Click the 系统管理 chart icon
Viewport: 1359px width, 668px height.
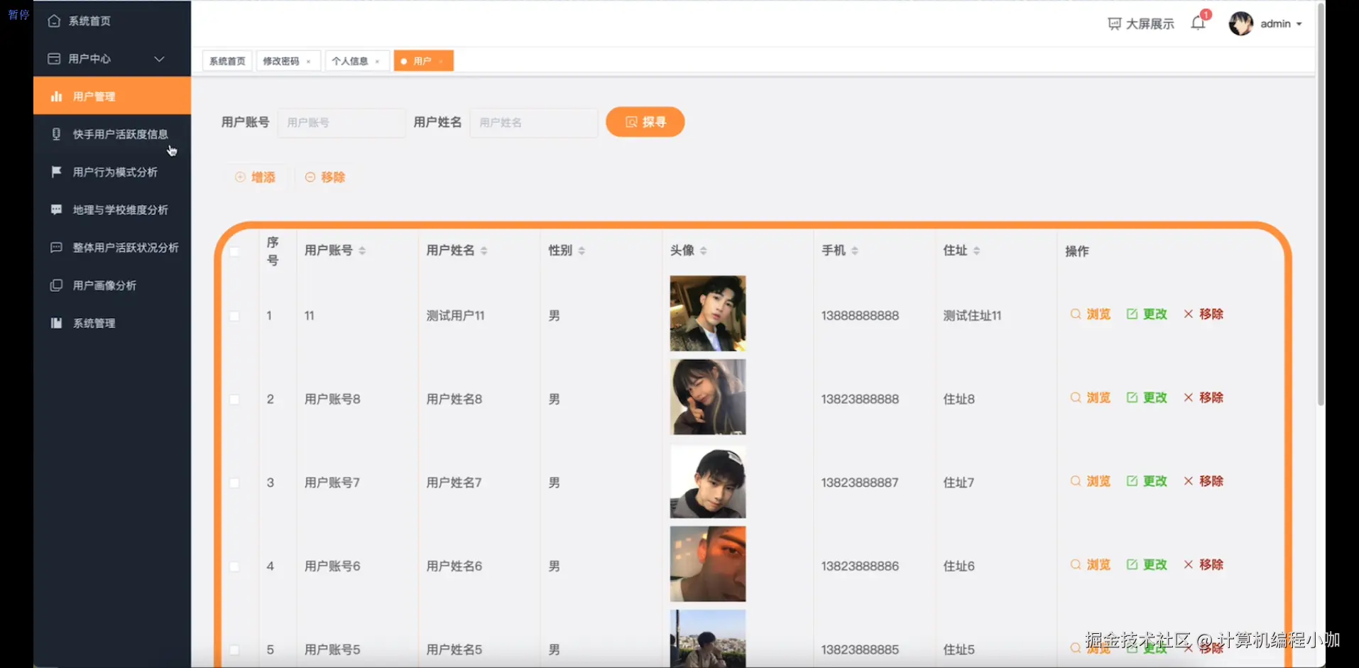56,323
